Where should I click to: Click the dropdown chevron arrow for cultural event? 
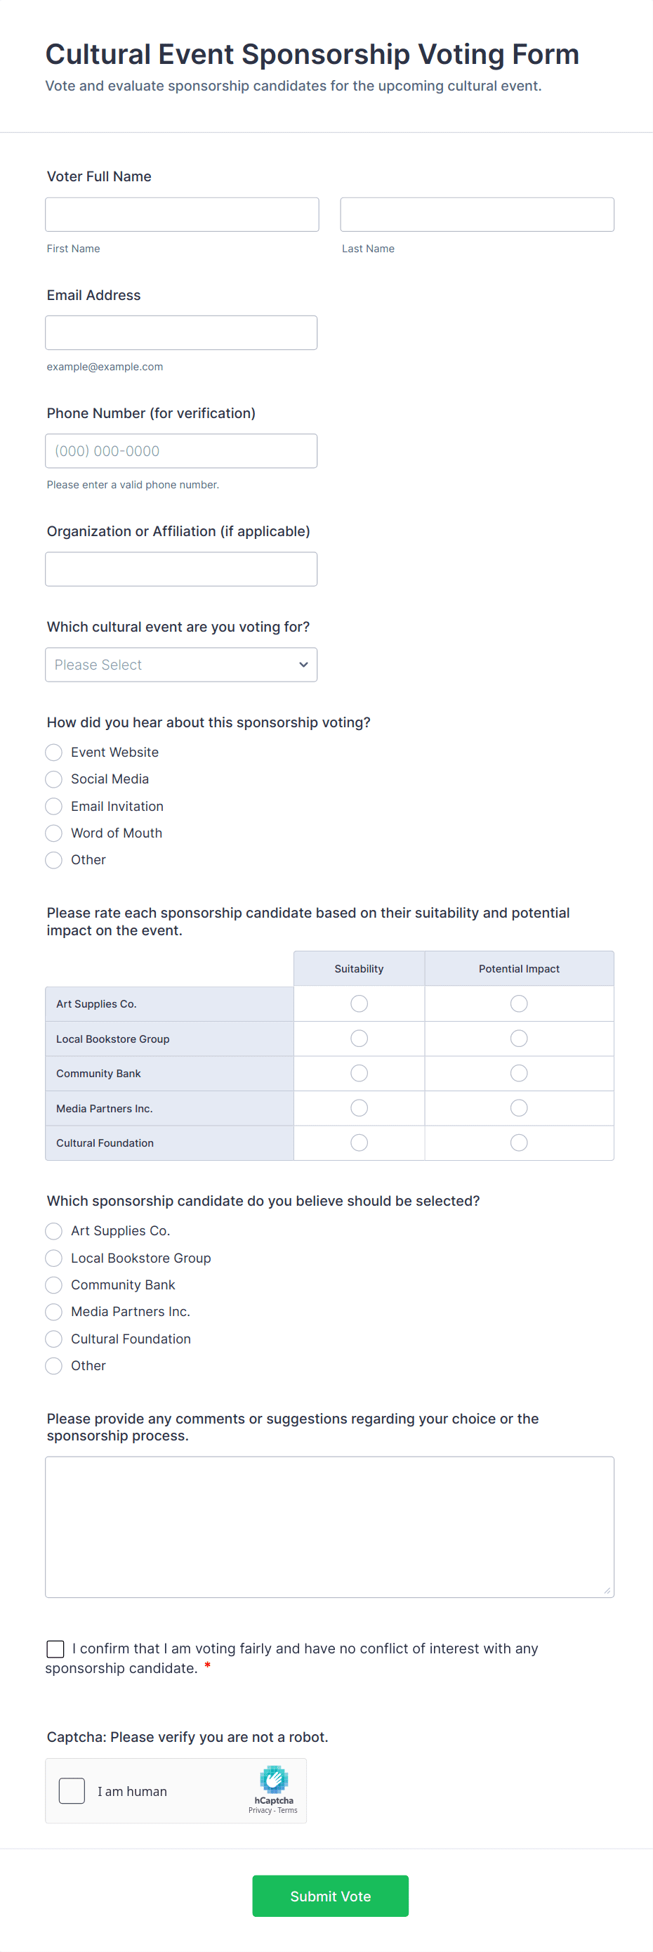[x=303, y=665]
